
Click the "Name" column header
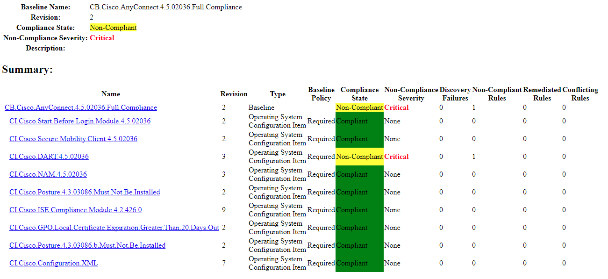click(x=111, y=94)
